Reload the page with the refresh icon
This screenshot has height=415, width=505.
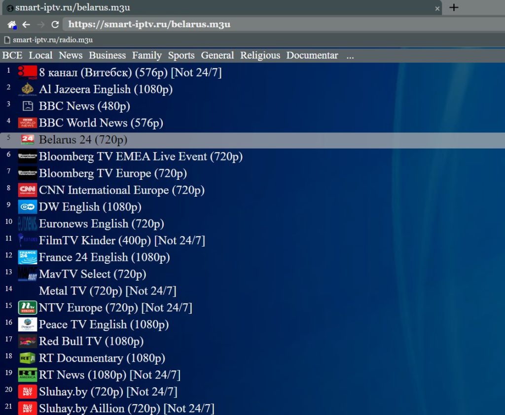pyautogui.click(x=55, y=24)
